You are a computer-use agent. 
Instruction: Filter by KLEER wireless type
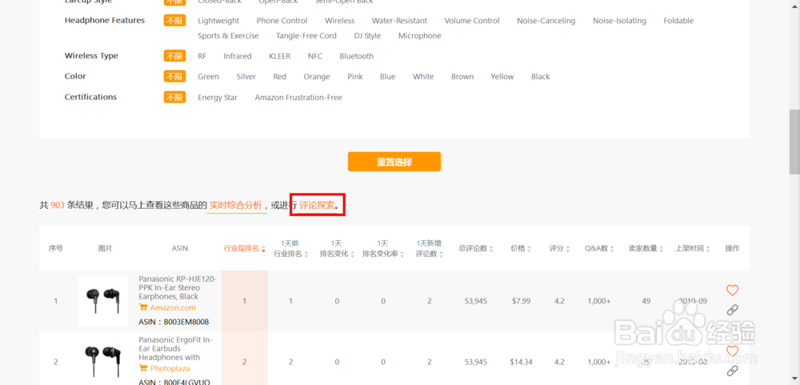coord(279,56)
